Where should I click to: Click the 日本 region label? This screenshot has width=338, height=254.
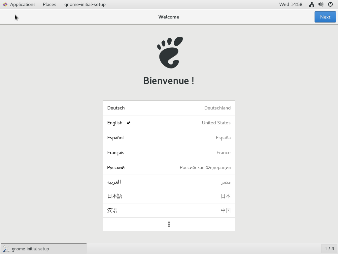tap(226, 196)
